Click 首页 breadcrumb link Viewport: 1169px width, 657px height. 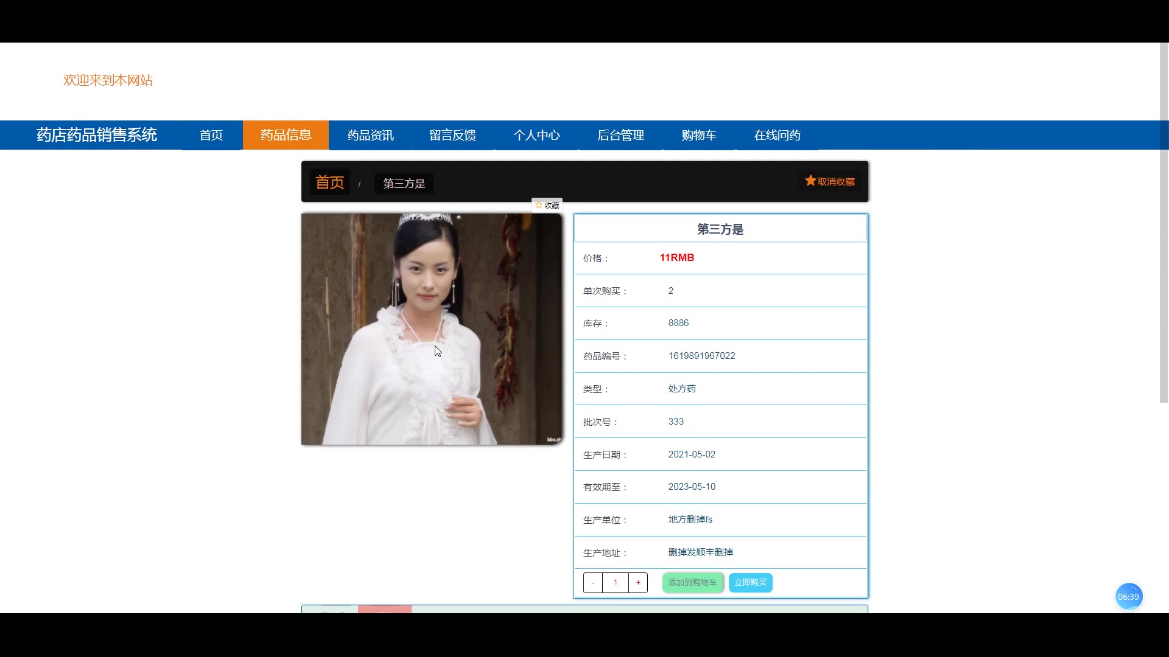(x=329, y=182)
